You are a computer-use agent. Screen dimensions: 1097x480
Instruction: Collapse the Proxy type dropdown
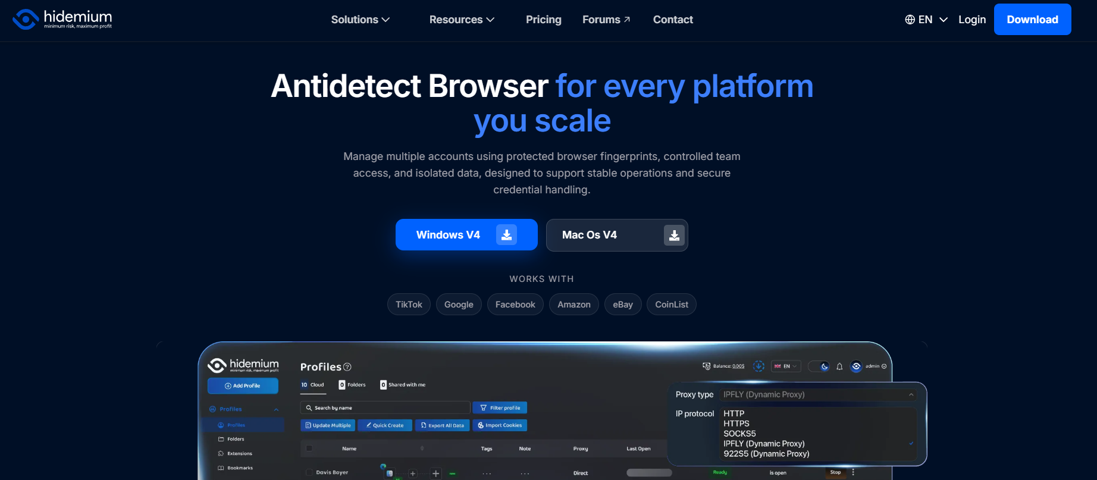pos(911,394)
